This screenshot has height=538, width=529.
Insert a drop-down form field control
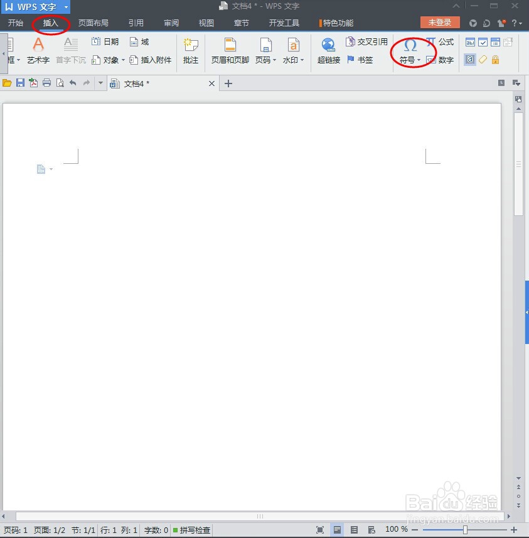click(x=495, y=42)
